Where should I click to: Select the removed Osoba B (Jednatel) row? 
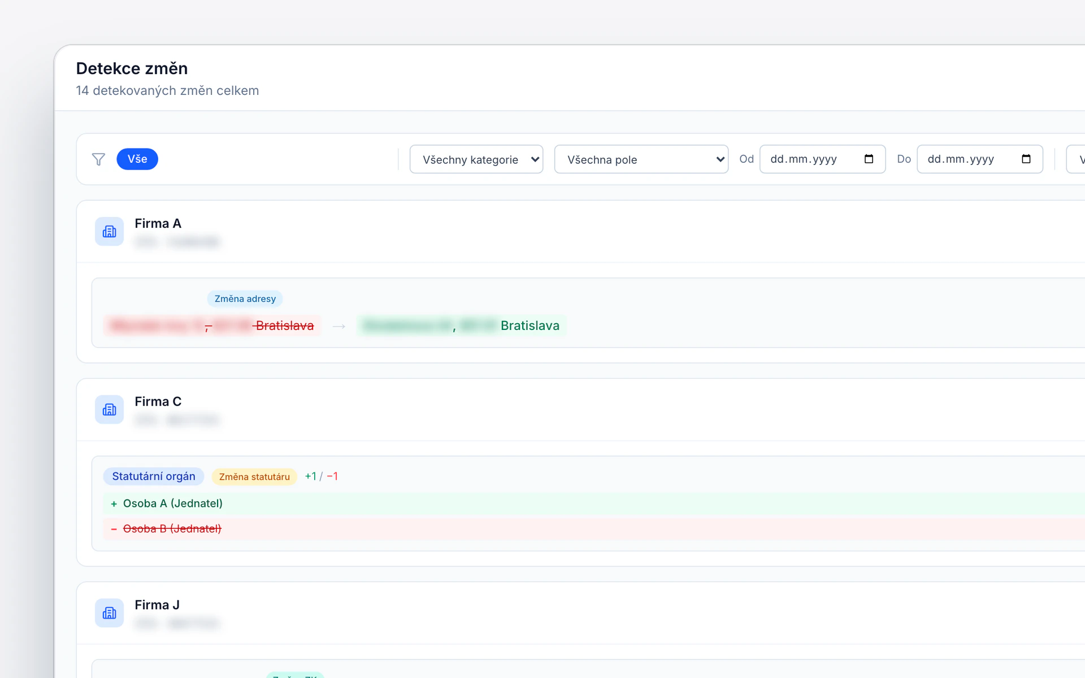tap(593, 529)
